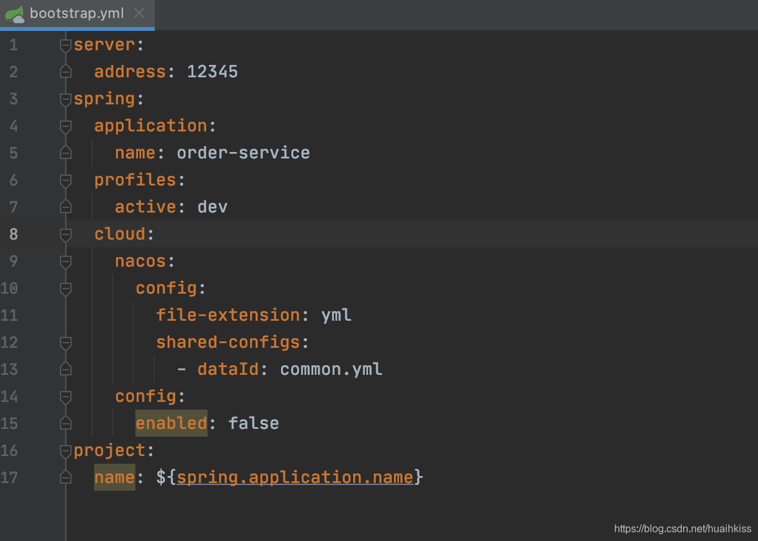Click the application key

tap(151, 126)
